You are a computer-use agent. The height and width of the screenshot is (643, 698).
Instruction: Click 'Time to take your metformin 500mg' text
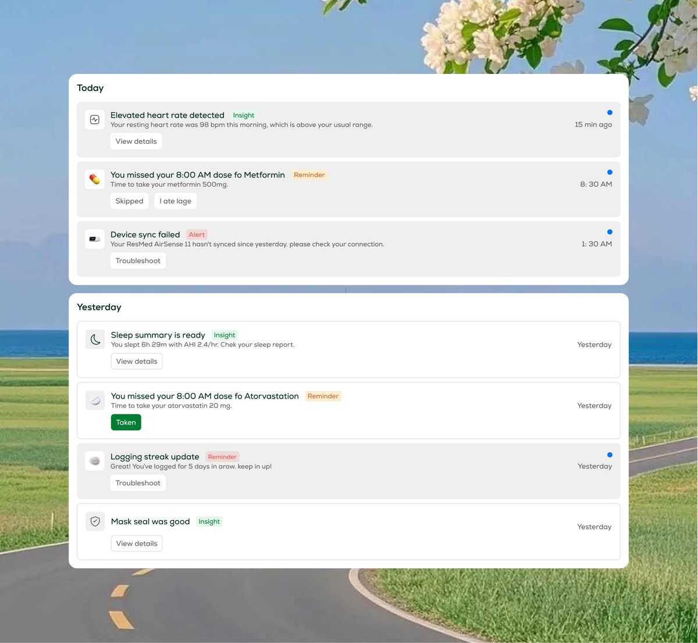[x=169, y=184]
